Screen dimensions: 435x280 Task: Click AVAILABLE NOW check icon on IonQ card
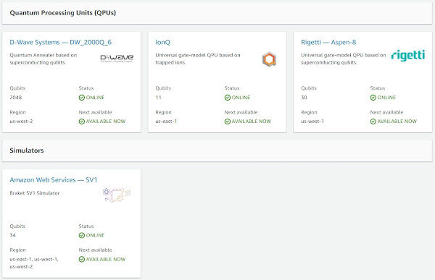(228, 122)
